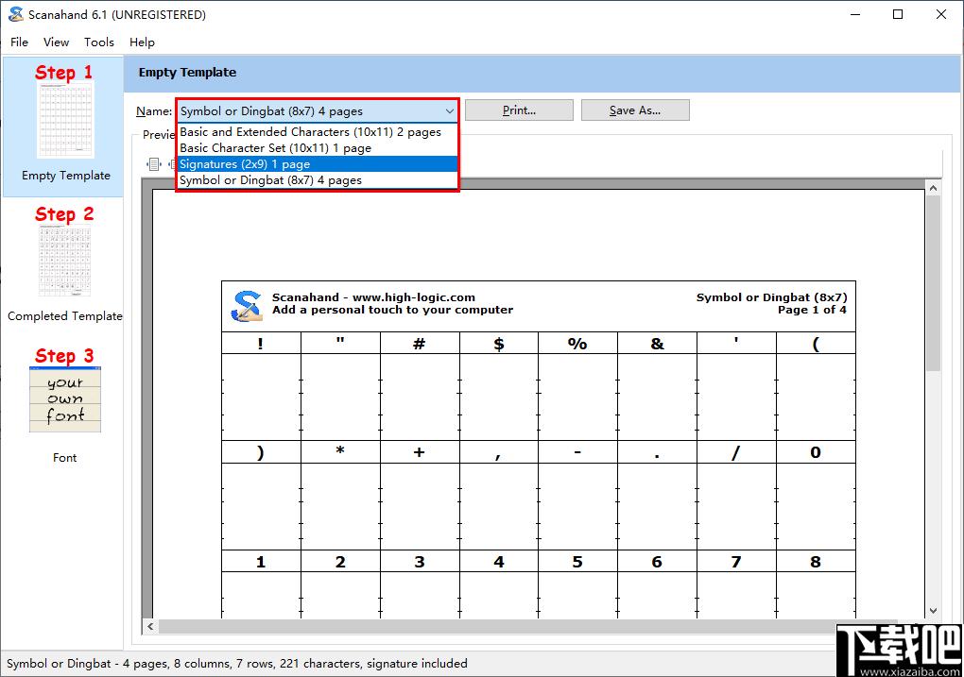The height and width of the screenshot is (677, 964).
Task: Click the '&' character cell label
Action: click(x=657, y=344)
